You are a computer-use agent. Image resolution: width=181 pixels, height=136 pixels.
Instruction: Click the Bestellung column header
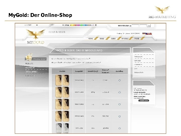pos(119,71)
